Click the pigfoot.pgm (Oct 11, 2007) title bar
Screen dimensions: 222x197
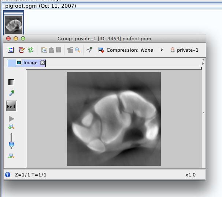[x=112, y=6]
